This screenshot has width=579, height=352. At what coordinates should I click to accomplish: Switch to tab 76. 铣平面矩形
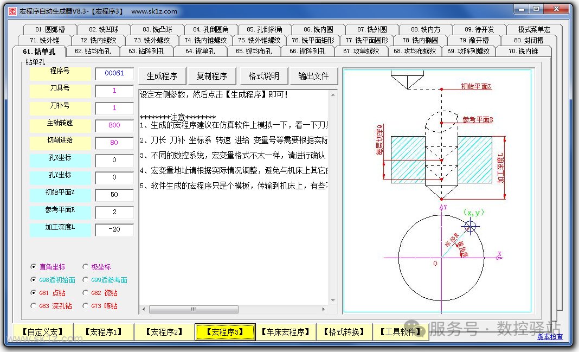pyautogui.click(x=313, y=40)
